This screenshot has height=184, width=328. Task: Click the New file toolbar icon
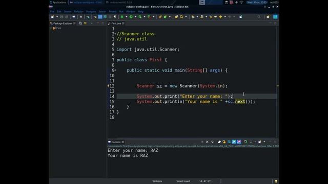click(x=52, y=17)
